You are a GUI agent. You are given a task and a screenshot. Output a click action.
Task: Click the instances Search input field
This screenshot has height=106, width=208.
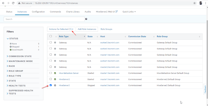(x=44, y=19)
